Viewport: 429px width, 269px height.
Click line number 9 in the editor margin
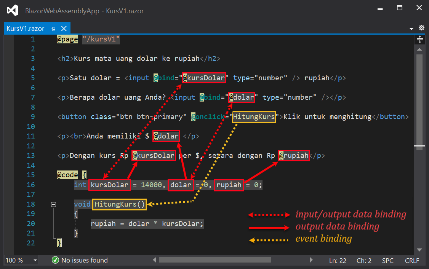point(33,116)
